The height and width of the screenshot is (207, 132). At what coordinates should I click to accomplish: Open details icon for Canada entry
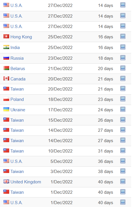123,78
